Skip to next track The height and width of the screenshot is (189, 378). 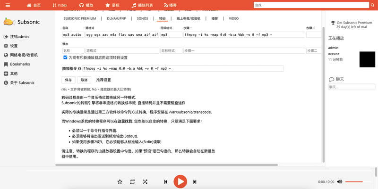click(195, 182)
